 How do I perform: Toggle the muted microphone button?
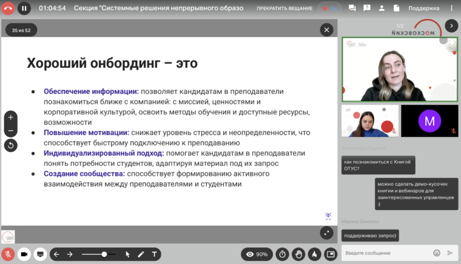(8, 254)
